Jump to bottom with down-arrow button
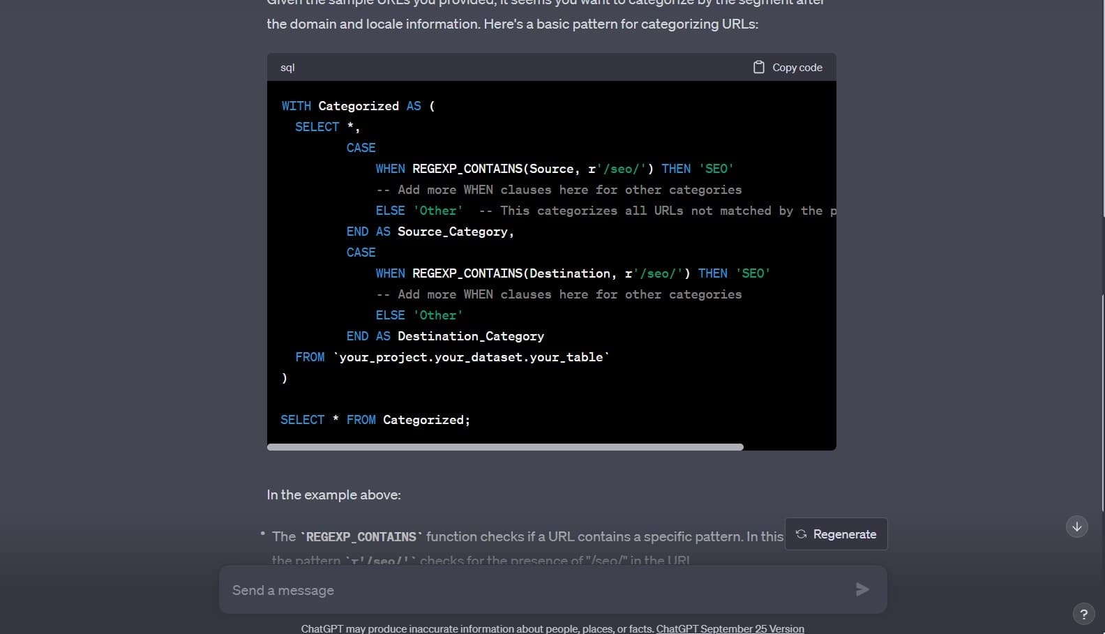The width and height of the screenshot is (1105, 634). [1076, 527]
